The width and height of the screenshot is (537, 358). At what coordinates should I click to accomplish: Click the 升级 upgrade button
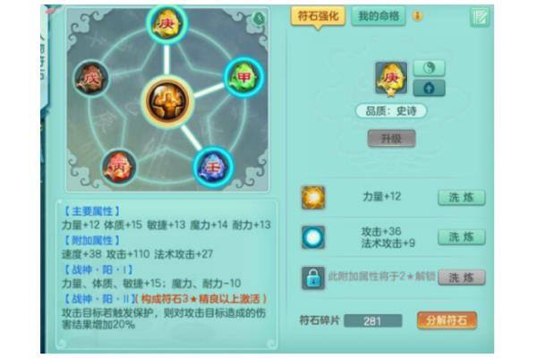pos(391,139)
